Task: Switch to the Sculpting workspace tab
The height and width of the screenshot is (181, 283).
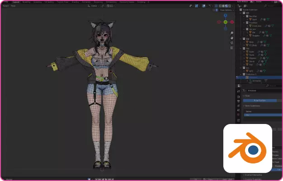Action: pyautogui.click(x=38, y=2)
